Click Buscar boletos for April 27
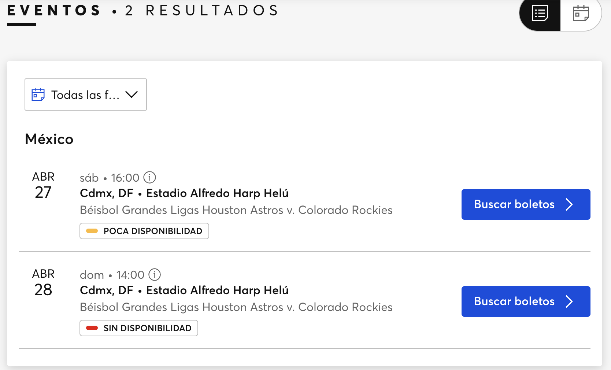This screenshot has height=370, width=611. coord(514,204)
